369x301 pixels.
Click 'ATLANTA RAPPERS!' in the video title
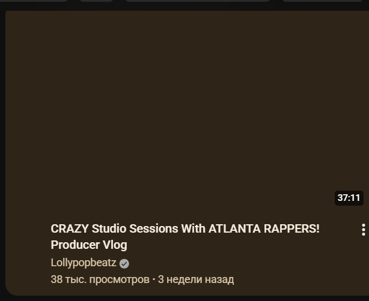264,228
